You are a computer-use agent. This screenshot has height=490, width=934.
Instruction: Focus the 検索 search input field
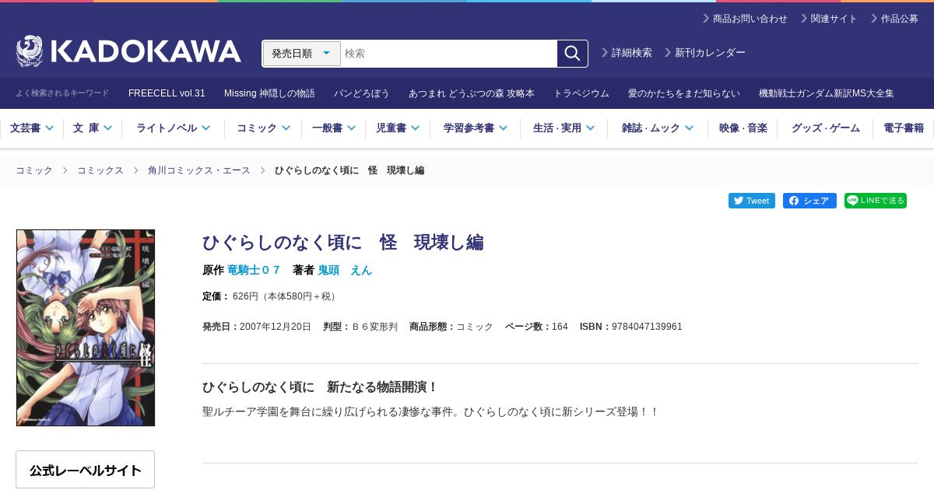point(449,53)
